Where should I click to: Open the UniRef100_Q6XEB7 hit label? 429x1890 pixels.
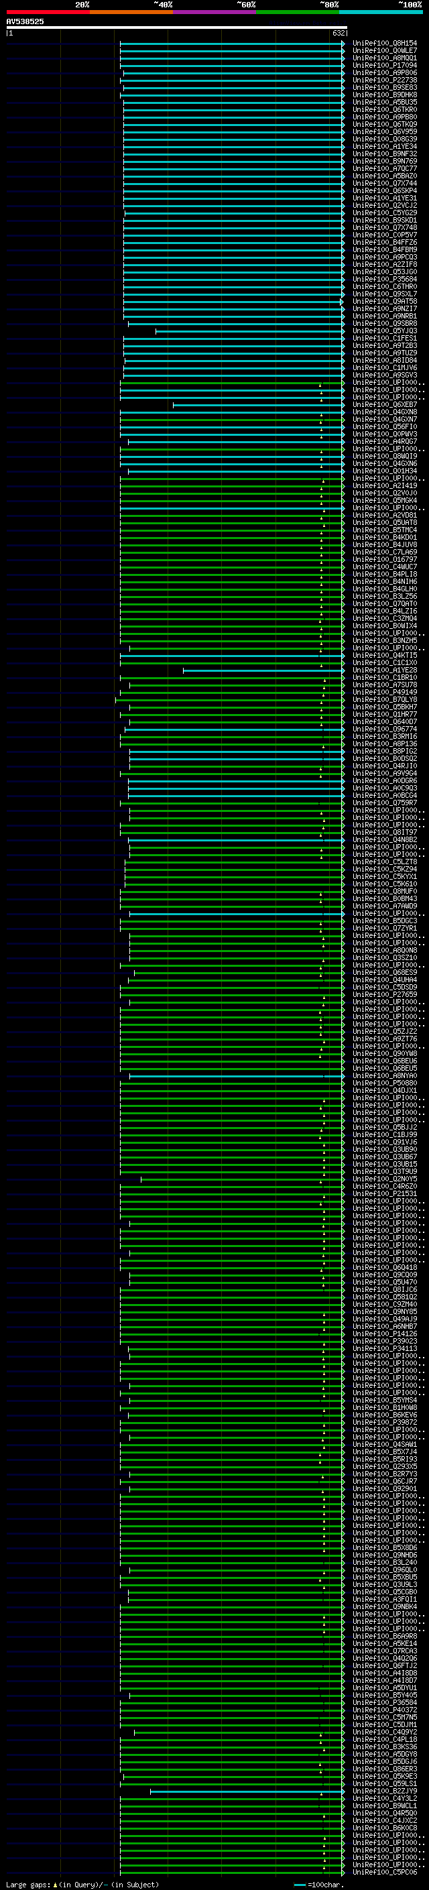click(385, 405)
